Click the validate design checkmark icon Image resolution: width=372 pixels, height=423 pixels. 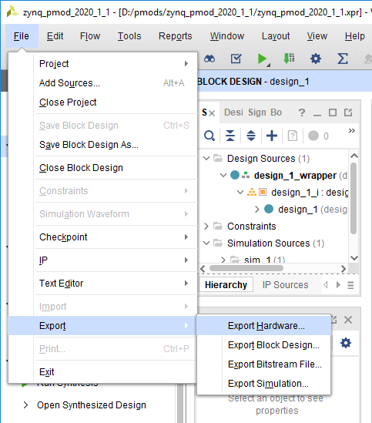pyautogui.click(x=236, y=59)
